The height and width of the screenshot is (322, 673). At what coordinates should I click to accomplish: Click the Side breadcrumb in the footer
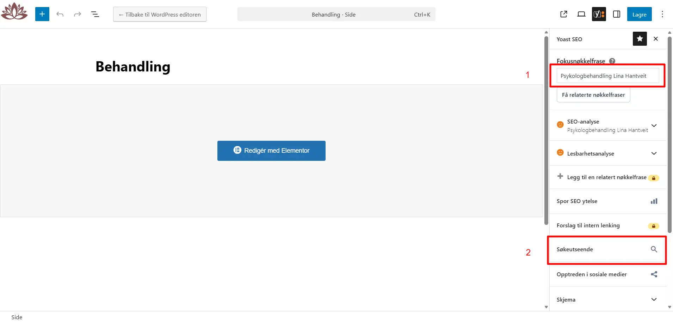coord(17,317)
